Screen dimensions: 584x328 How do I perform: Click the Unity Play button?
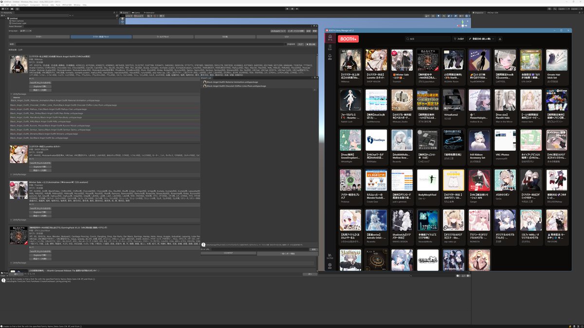(288, 8)
